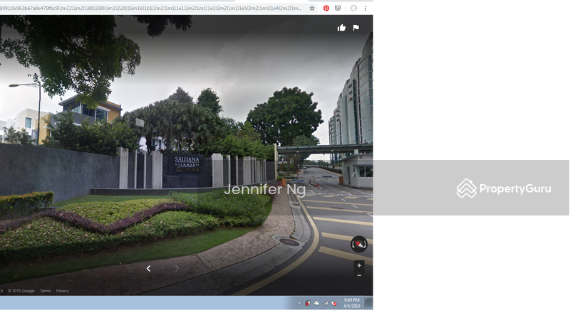This screenshot has width=570, height=320.
Task: Click the PropertyGuru logo watermark
Action: [504, 188]
